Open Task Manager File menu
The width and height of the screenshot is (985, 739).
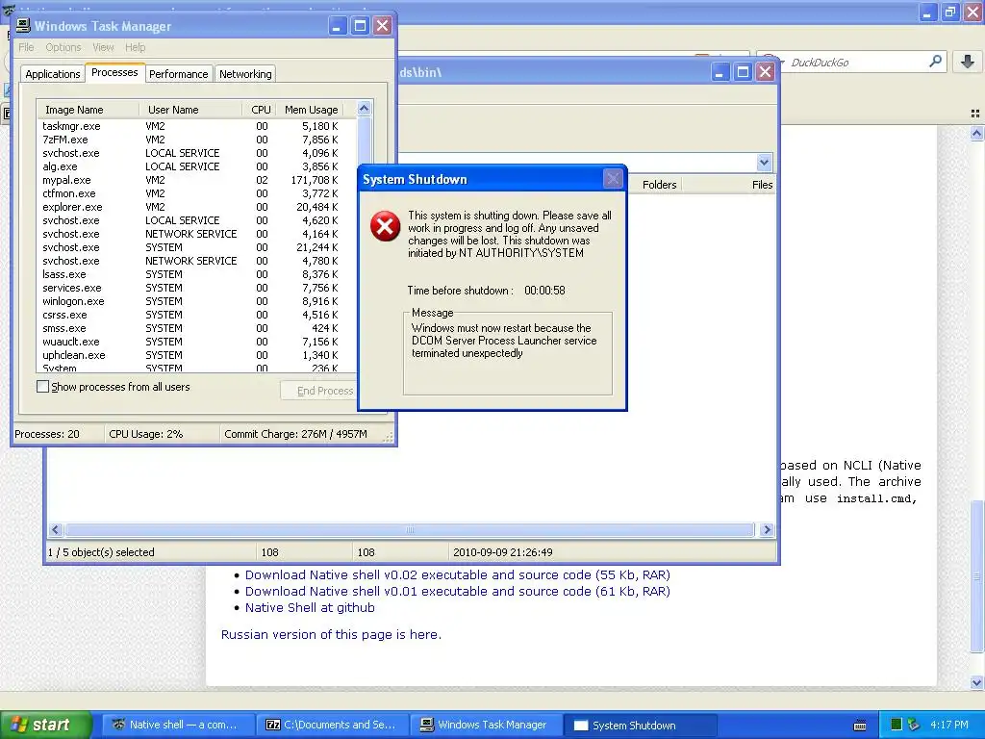tap(26, 47)
